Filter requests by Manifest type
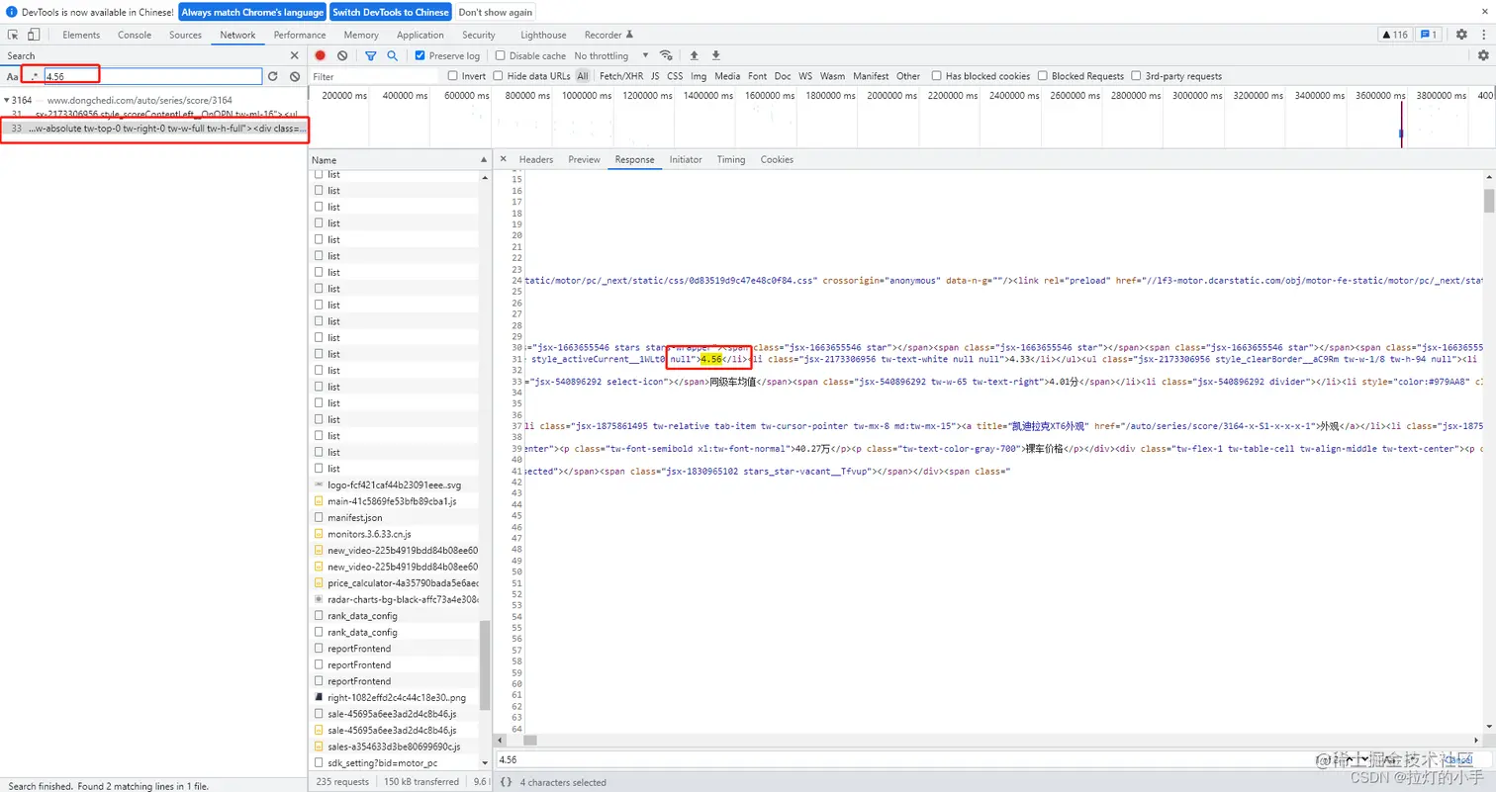1496x792 pixels. pyautogui.click(x=871, y=76)
